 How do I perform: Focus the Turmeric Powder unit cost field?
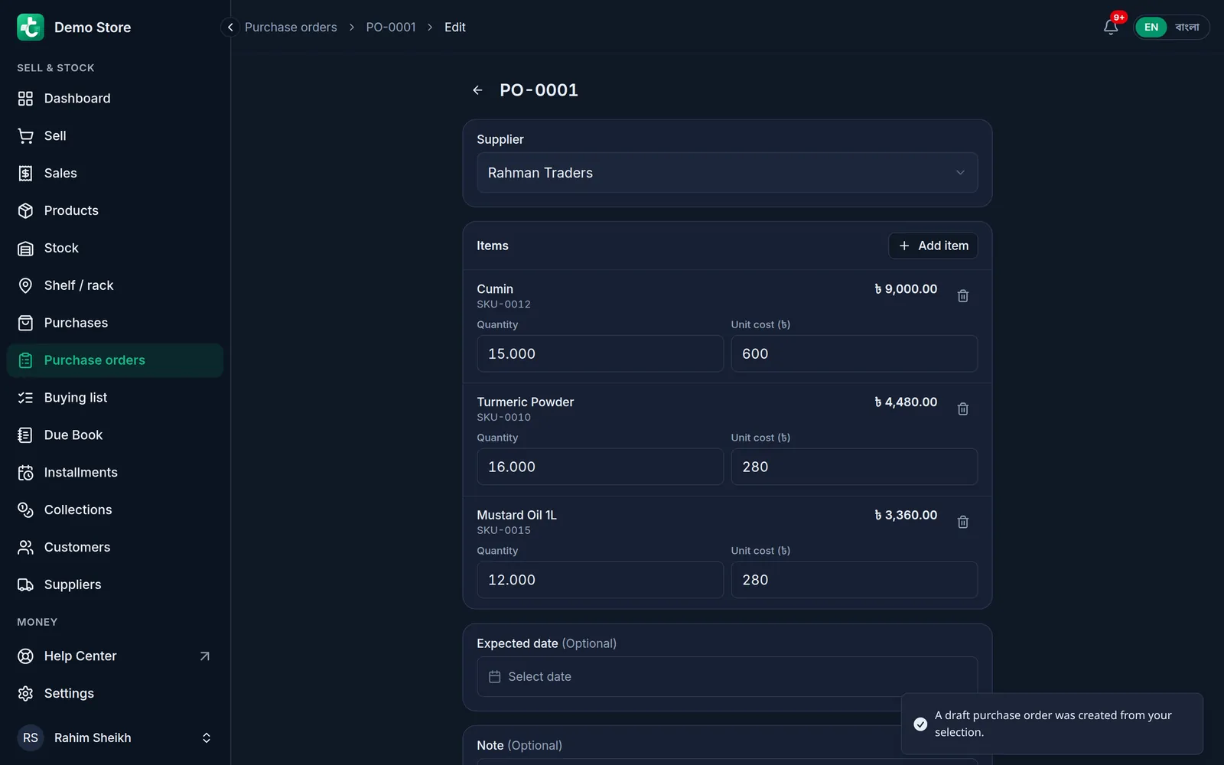point(854,467)
